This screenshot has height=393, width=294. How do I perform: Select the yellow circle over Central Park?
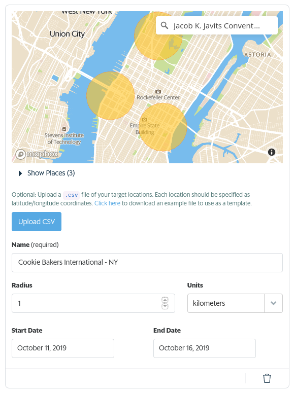(158, 36)
